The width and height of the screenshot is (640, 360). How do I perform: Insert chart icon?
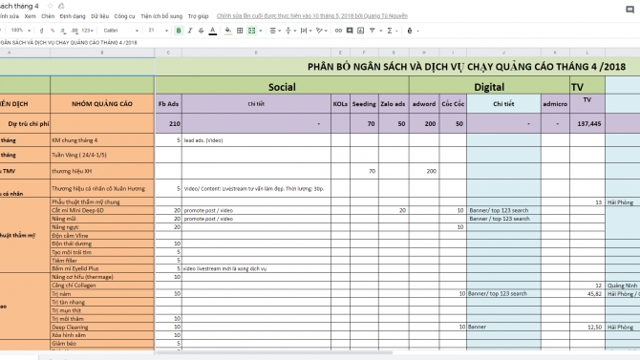(x=361, y=31)
